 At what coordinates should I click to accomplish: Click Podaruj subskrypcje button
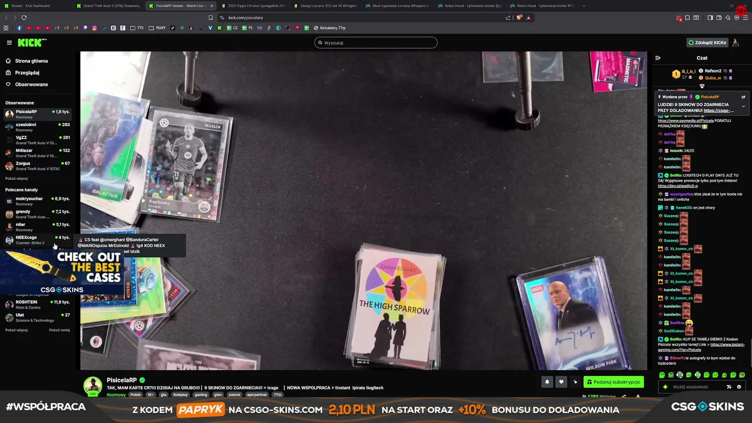click(613, 382)
